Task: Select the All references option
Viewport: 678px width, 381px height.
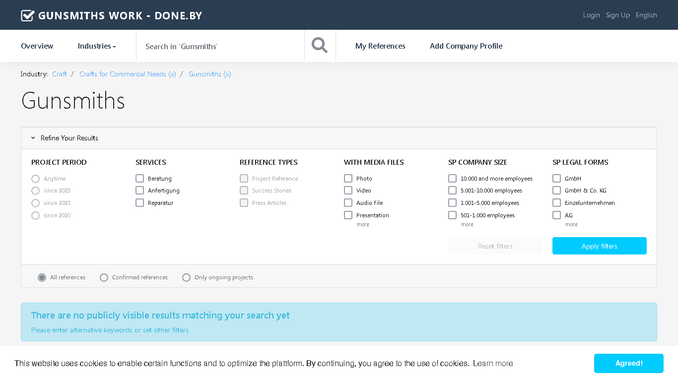Action: coord(42,277)
